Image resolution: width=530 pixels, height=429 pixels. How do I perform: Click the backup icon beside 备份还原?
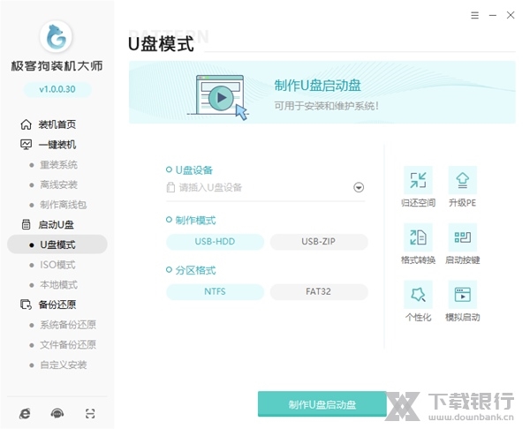click(26, 305)
